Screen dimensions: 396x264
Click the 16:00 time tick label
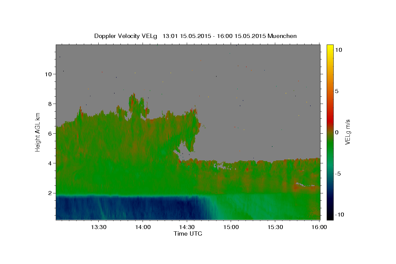319,227
